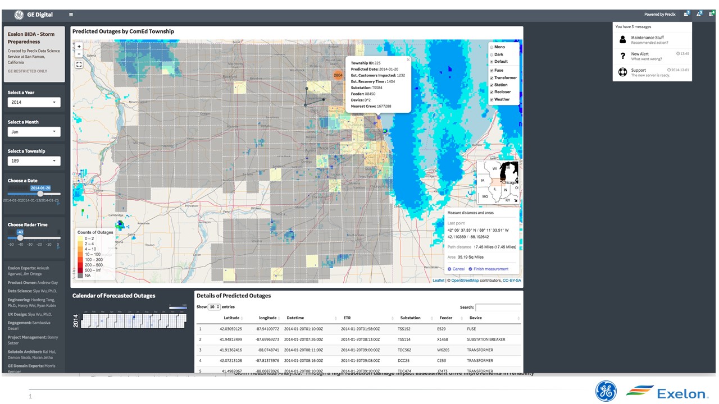Open the New Alert message
Image resolution: width=719 pixels, height=404 pixels.
coord(652,56)
